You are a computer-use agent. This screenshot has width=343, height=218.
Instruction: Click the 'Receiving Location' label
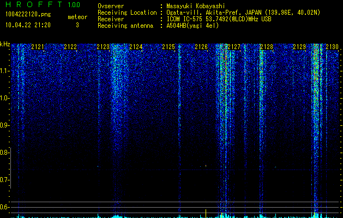click(x=127, y=13)
